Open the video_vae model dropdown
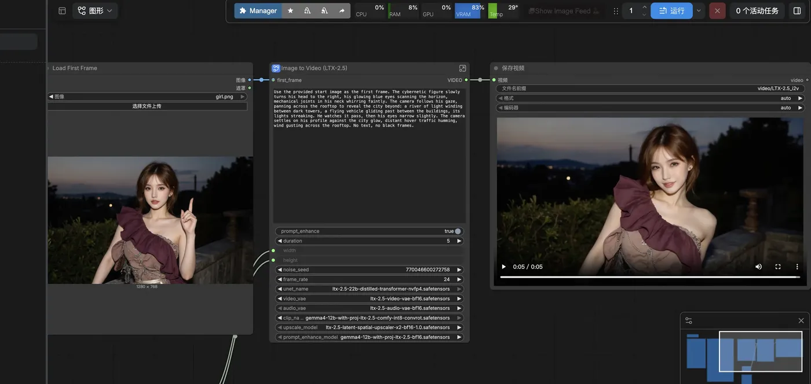The height and width of the screenshot is (384, 811). point(370,298)
